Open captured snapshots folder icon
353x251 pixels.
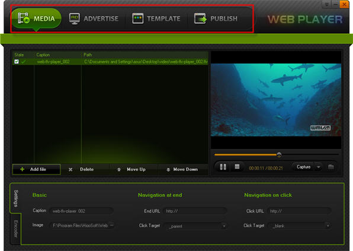point(330,167)
